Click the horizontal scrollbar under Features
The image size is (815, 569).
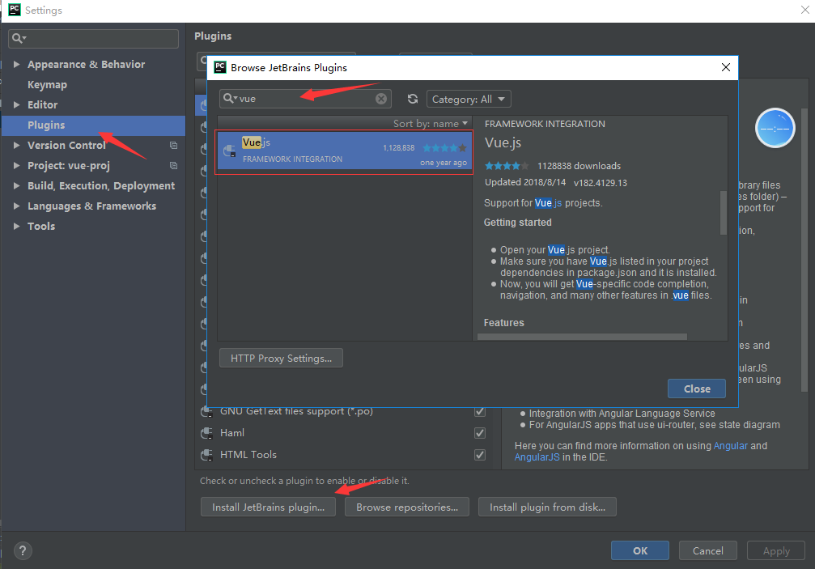[582, 337]
